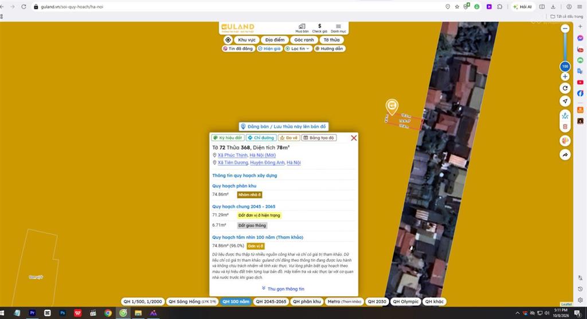Switch to QH Olympic layer
The image size is (587, 319).
coord(405,301)
